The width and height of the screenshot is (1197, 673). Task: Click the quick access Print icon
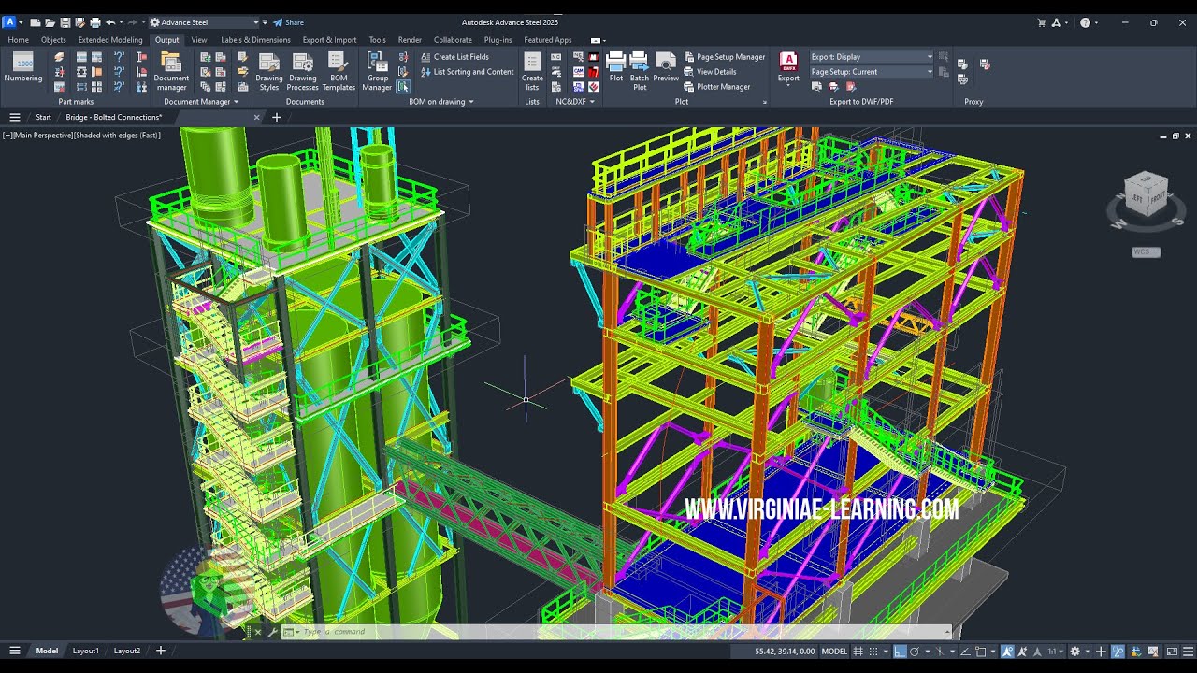[x=95, y=22]
